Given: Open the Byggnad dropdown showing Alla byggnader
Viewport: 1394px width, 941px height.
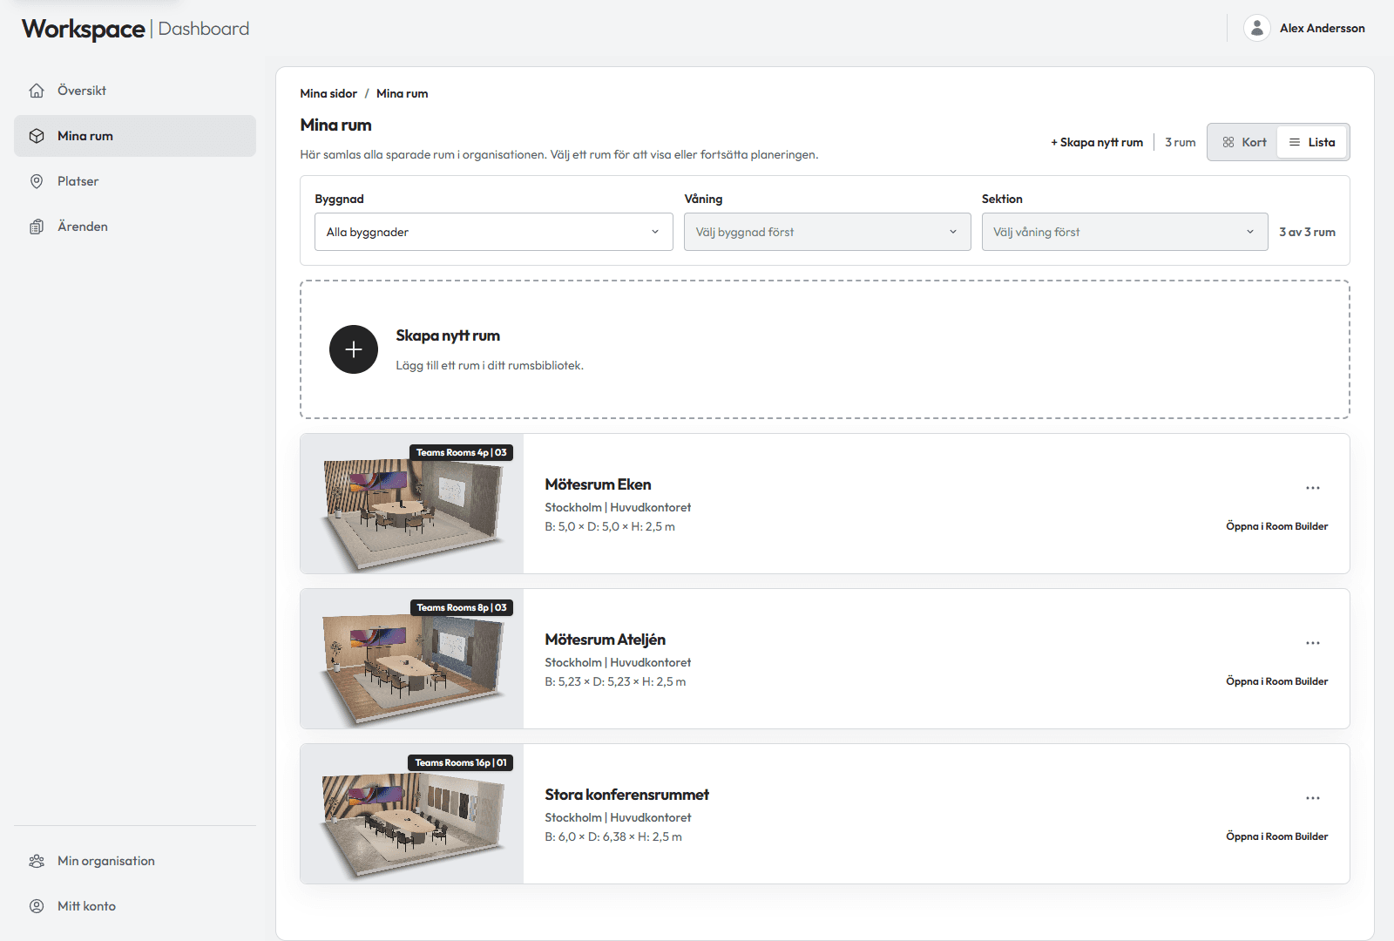Looking at the screenshot, I should [494, 232].
